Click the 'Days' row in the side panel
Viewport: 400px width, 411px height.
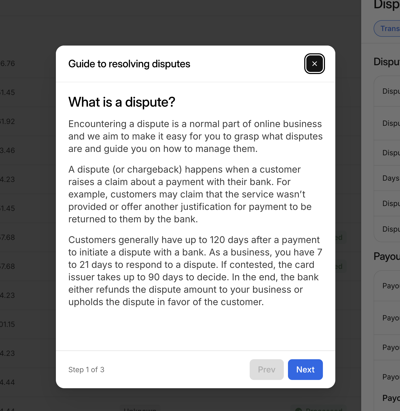[391, 178]
